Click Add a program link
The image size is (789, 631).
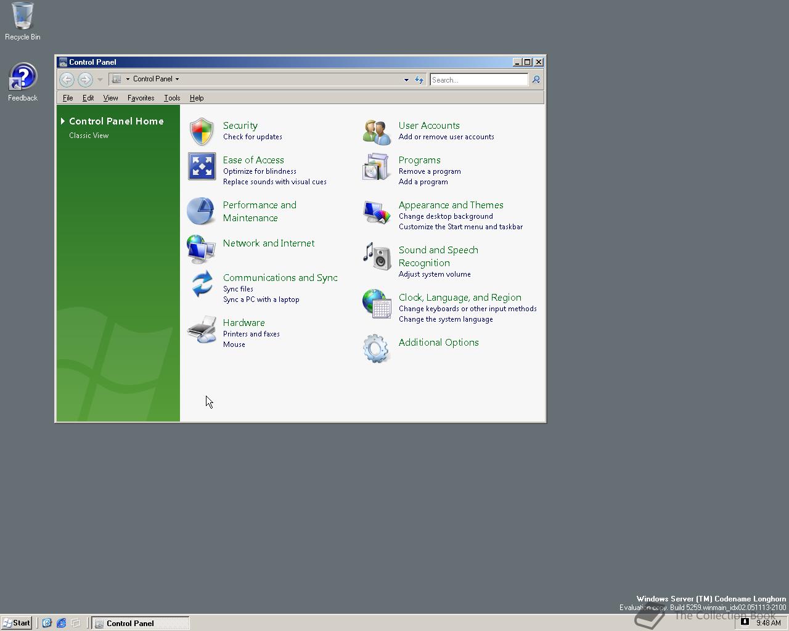pos(423,182)
